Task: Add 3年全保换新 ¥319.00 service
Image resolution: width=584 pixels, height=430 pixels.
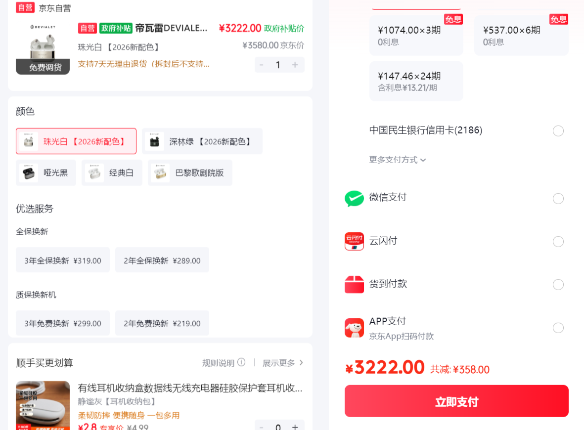Action: point(63,260)
